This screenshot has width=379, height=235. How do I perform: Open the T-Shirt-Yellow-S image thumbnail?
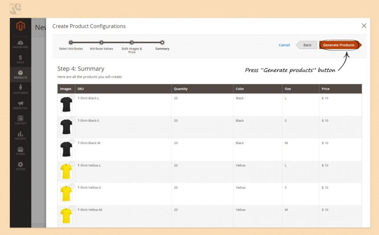tap(66, 194)
